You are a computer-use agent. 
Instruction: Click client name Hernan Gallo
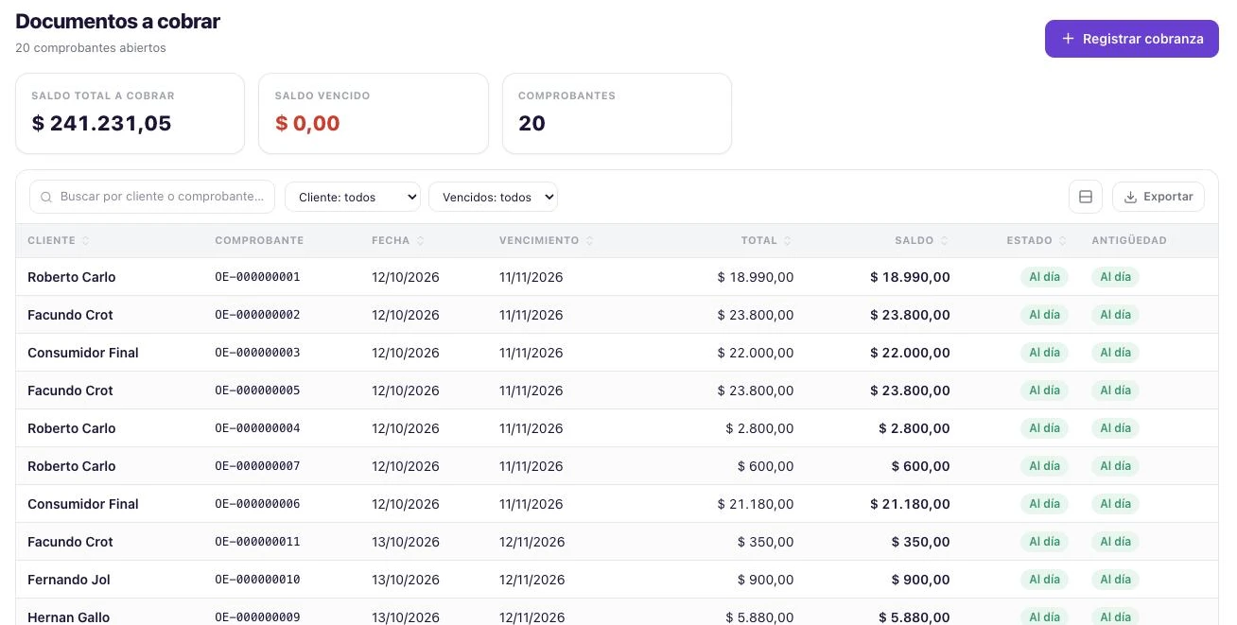68,617
